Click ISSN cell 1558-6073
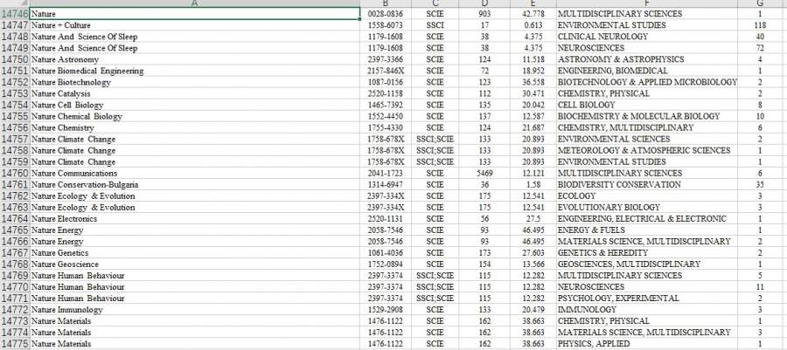This screenshot has height=350, width=787. (x=386, y=25)
